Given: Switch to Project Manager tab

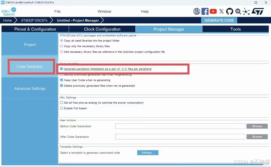Looking at the screenshot, I should coord(169,29).
